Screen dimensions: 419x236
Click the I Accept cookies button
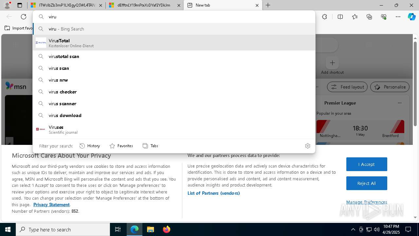click(x=367, y=164)
